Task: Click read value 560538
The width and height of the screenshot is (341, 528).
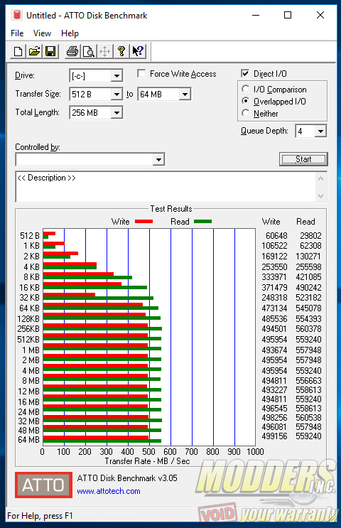Action: point(308,418)
